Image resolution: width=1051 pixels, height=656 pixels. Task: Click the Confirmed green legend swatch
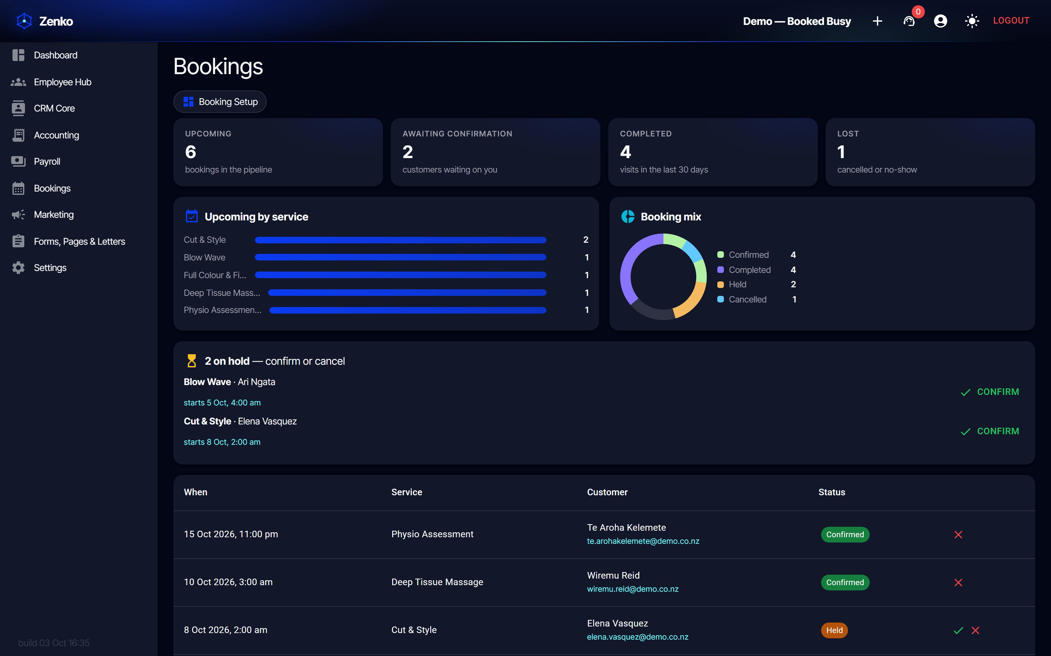click(x=721, y=255)
